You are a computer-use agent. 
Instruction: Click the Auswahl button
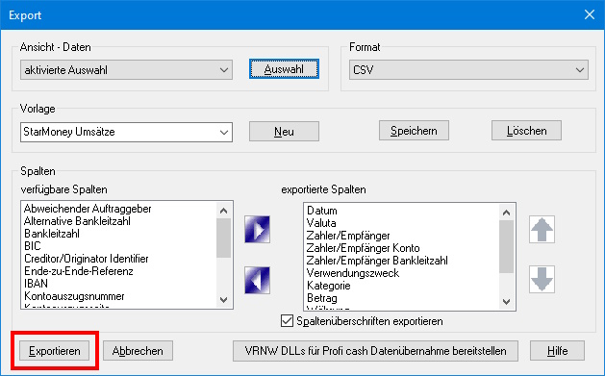click(x=284, y=69)
